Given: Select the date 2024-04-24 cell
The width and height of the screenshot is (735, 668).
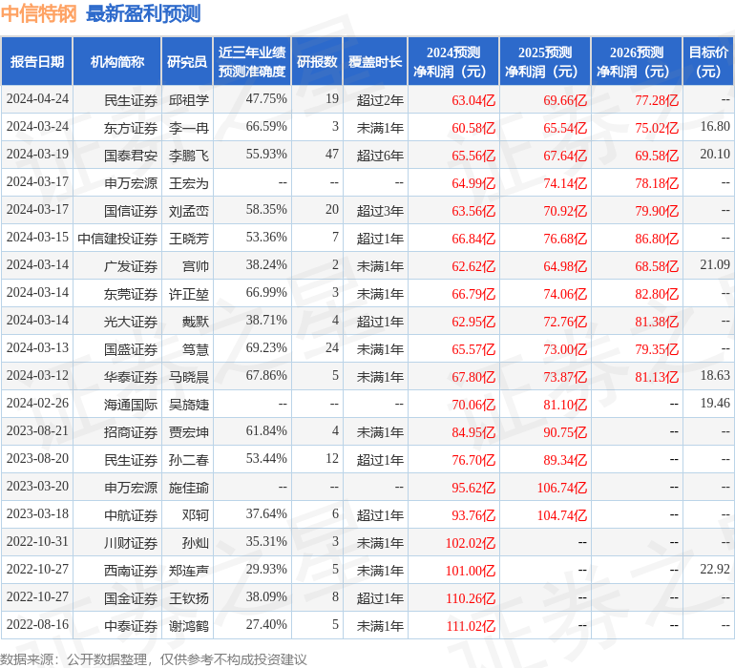Looking at the screenshot, I should 37,99.
